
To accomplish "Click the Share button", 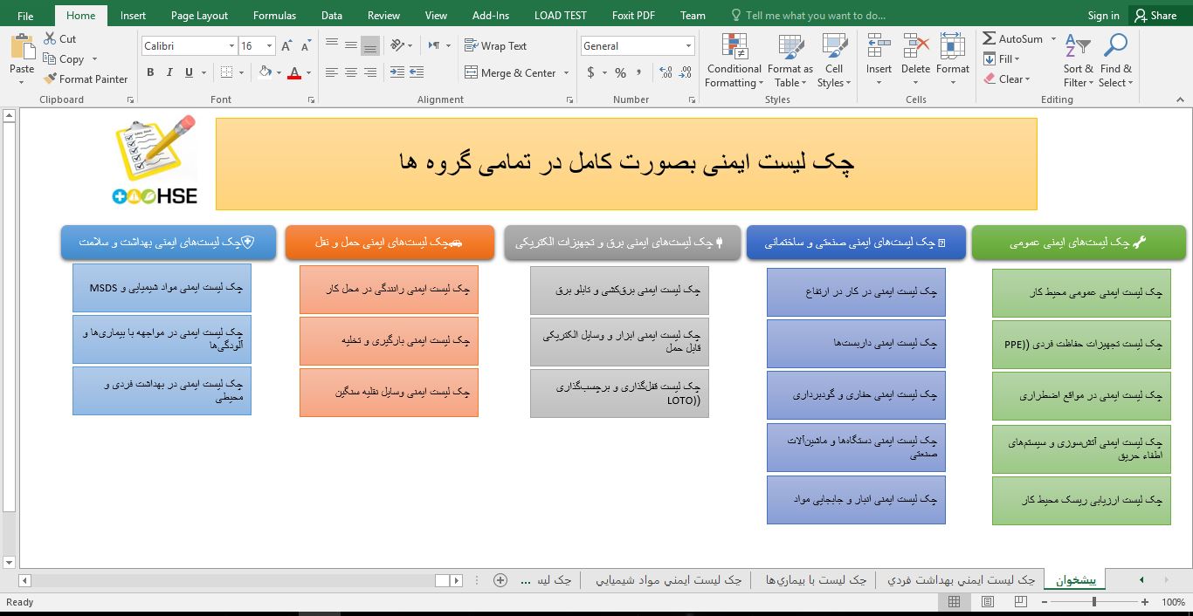I will coord(1155,15).
